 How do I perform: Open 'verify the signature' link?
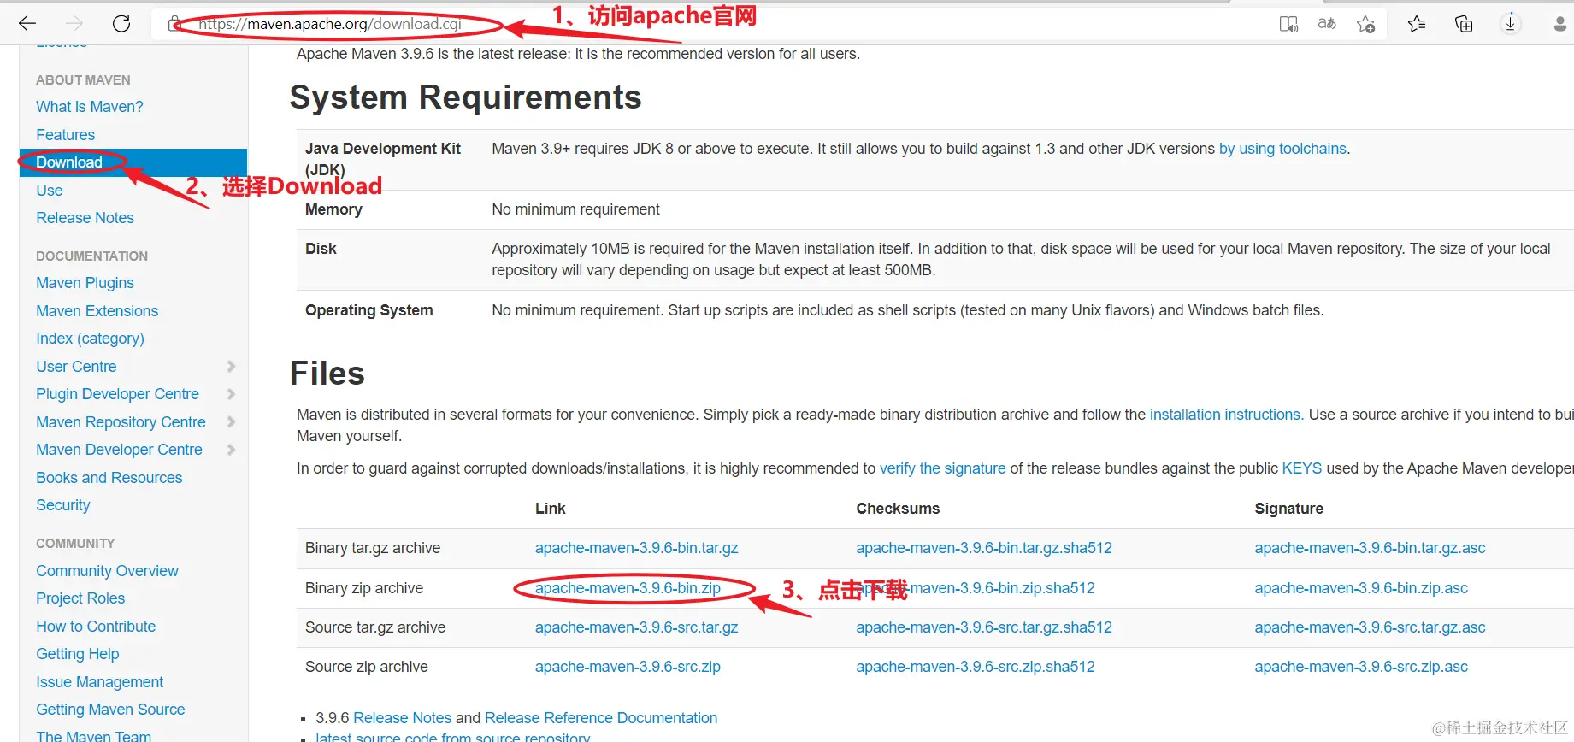coord(942,468)
